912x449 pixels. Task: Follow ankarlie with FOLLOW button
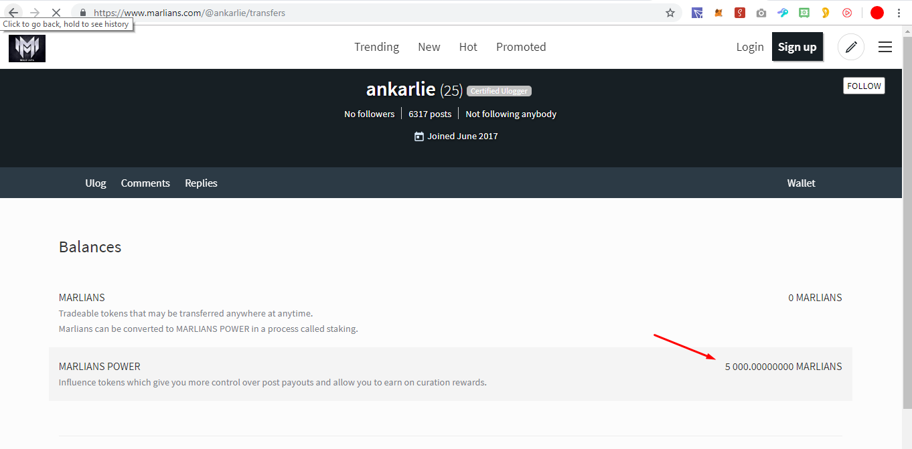(x=864, y=86)
